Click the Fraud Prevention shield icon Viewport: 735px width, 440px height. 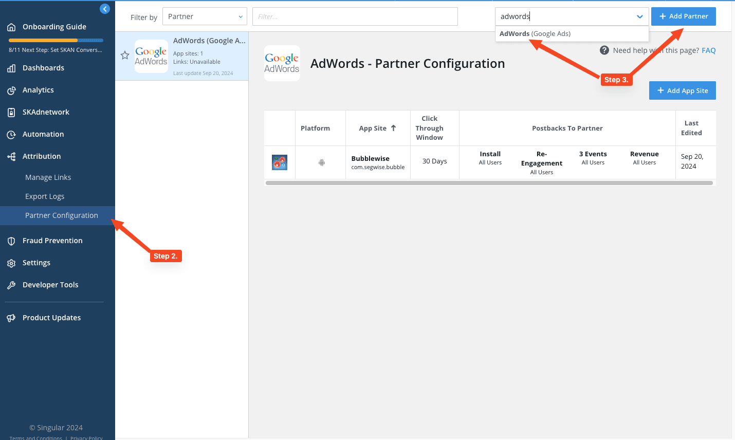11,241
